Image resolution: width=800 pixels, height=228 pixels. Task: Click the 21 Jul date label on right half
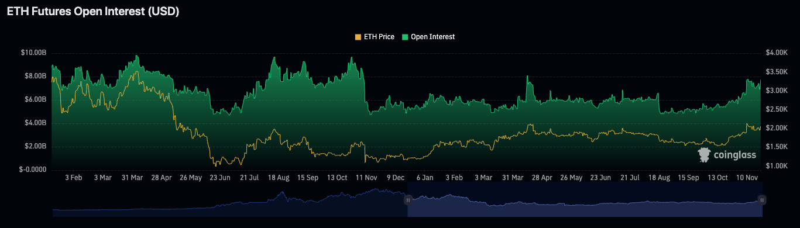[630, 177]
